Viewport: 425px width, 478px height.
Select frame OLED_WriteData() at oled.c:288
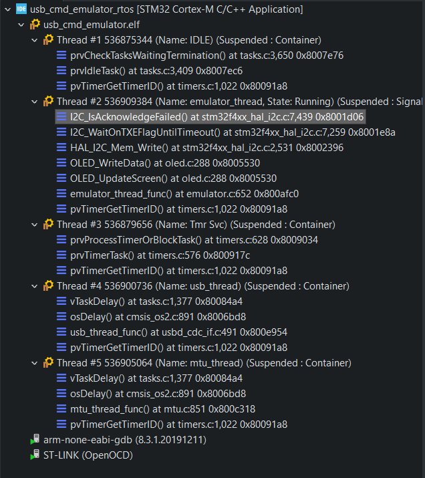pyautogui.click(x=165, y=163)
